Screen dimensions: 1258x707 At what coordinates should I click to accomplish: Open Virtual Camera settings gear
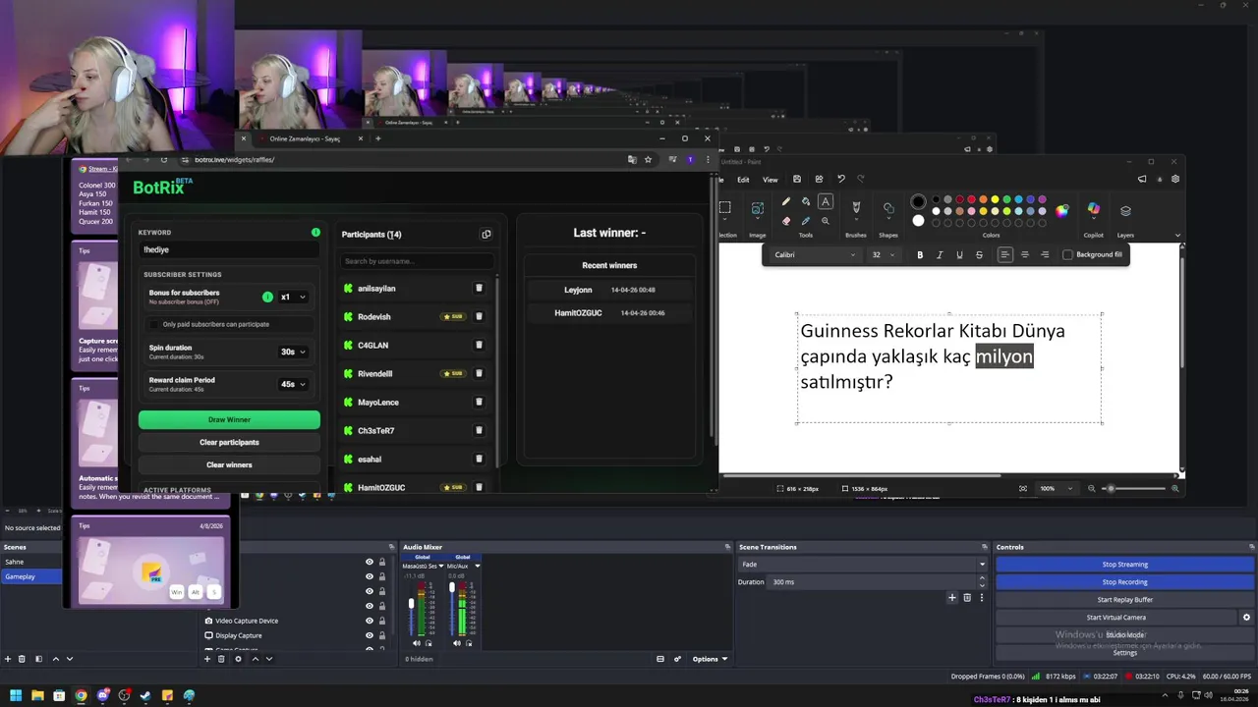coord(1246,618)
